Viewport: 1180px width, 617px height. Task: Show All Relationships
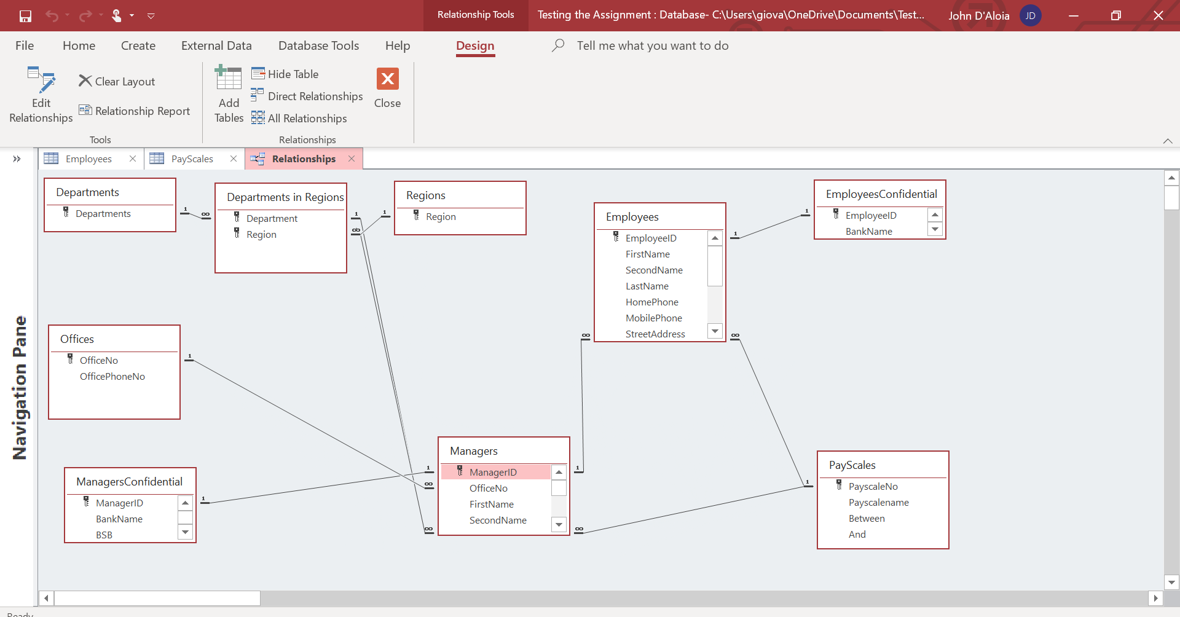coord(299,118)
